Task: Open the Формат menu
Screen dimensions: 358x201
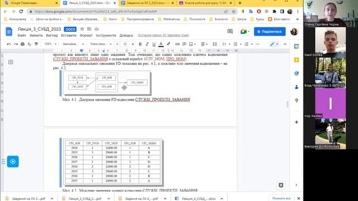Action: tap(86, 35)
